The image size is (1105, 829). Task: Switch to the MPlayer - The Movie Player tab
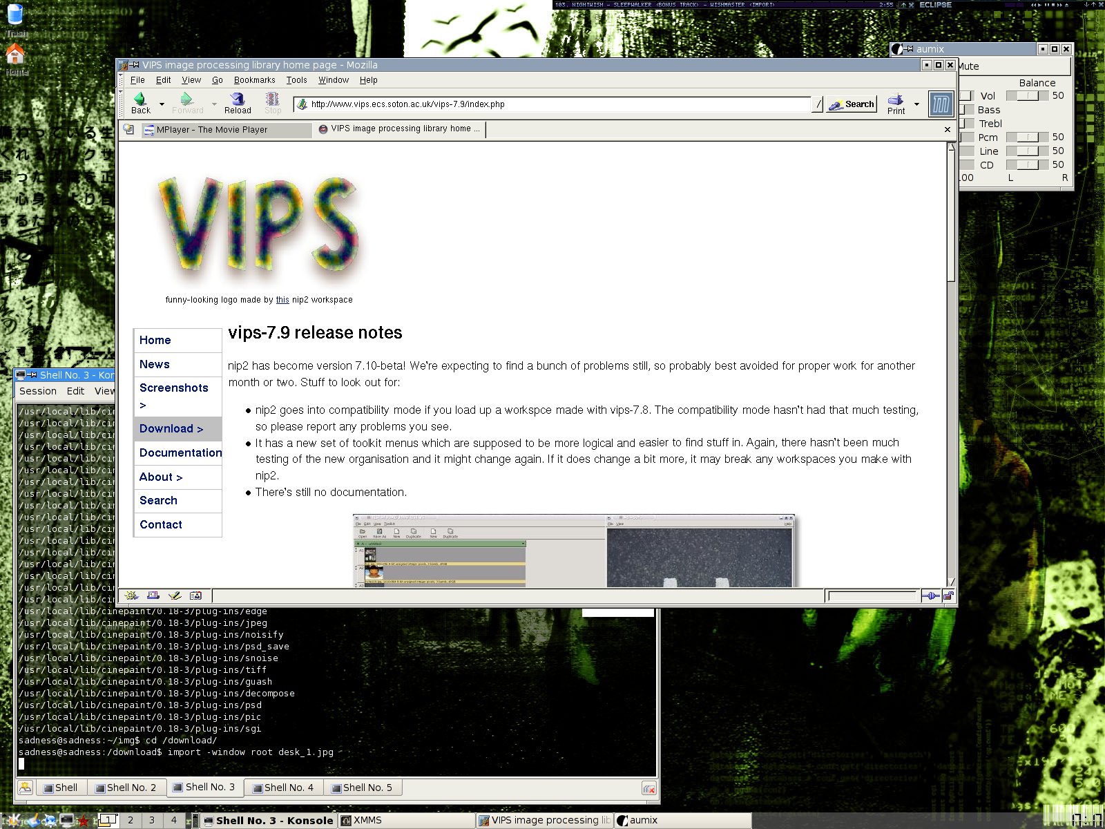(227, 130)
